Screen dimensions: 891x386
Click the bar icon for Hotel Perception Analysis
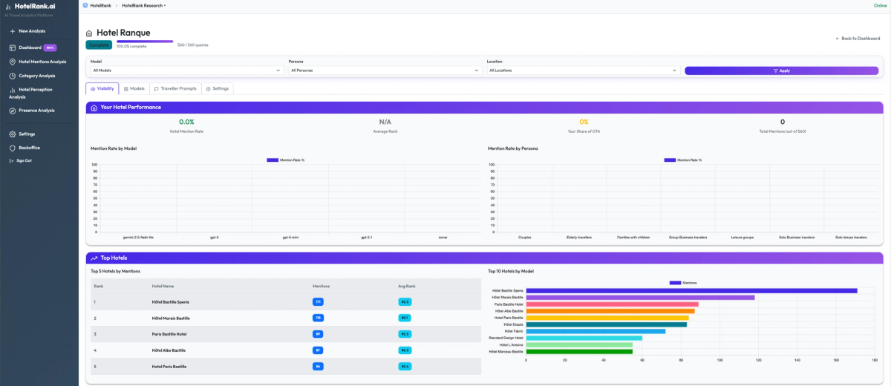pos(12,90)
